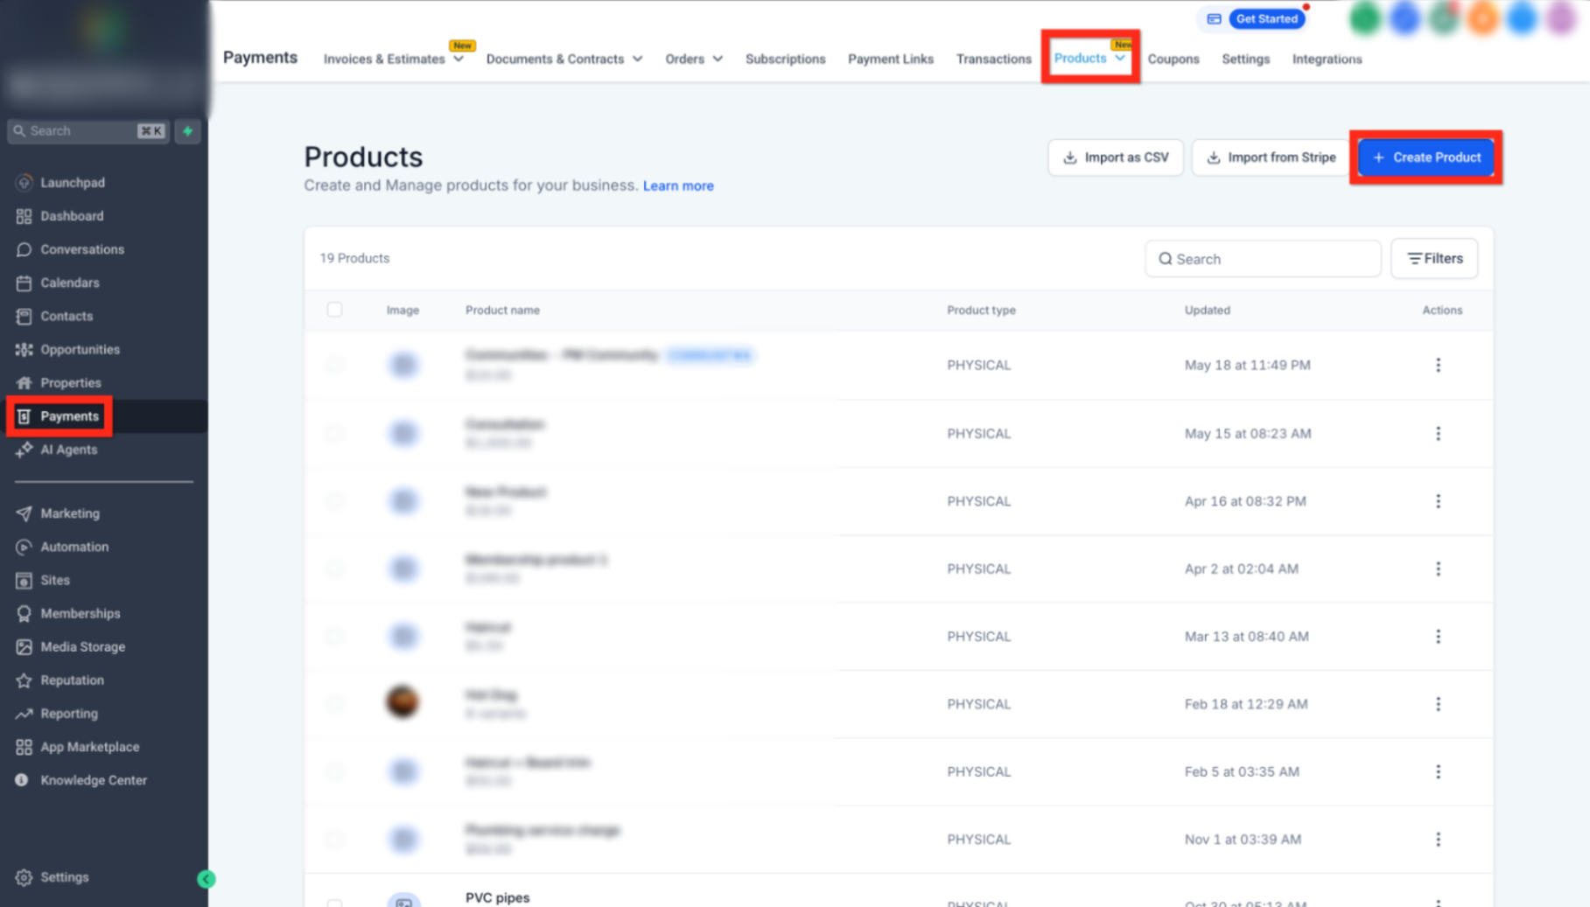Open the Learn more link
The width and height of the screenshot is (1590, 907).
(678, 185)
